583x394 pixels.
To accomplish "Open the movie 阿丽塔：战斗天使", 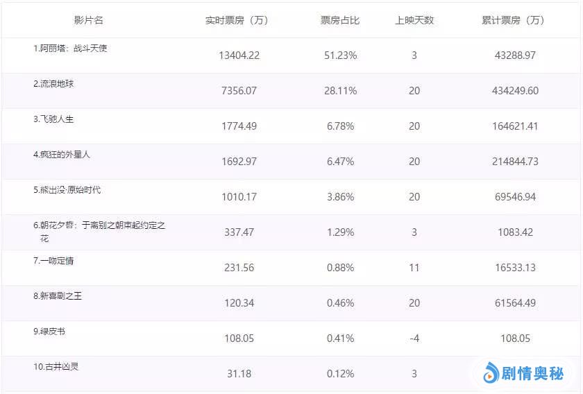I will click(70, 49).
